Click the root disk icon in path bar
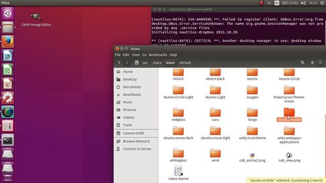 click(x=137, y=63)
